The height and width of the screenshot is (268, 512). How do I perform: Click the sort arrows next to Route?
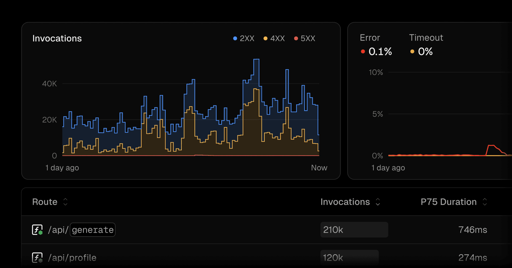(x=65, y=202)
